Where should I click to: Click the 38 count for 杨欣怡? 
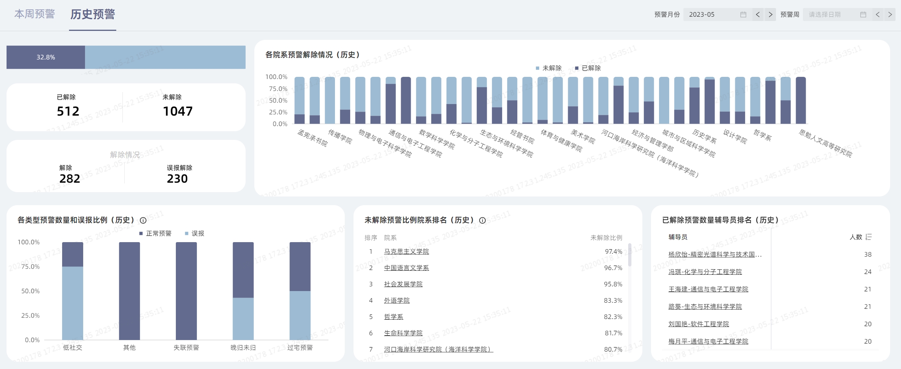[x=868, y=254]
